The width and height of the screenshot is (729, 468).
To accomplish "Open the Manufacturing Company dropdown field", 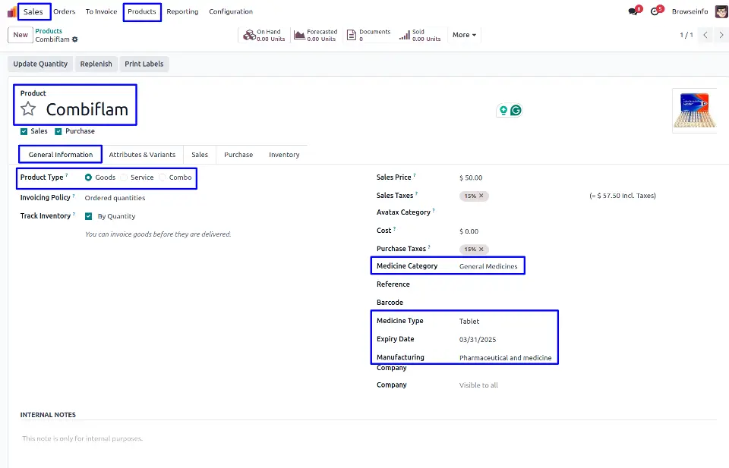I will point(507,358).
